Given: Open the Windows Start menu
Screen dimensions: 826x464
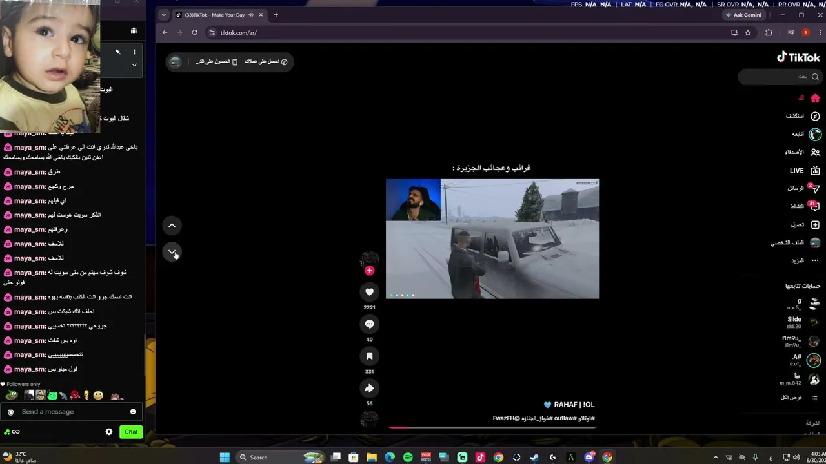Looking at the screenshot, I should tap(225, 458).
